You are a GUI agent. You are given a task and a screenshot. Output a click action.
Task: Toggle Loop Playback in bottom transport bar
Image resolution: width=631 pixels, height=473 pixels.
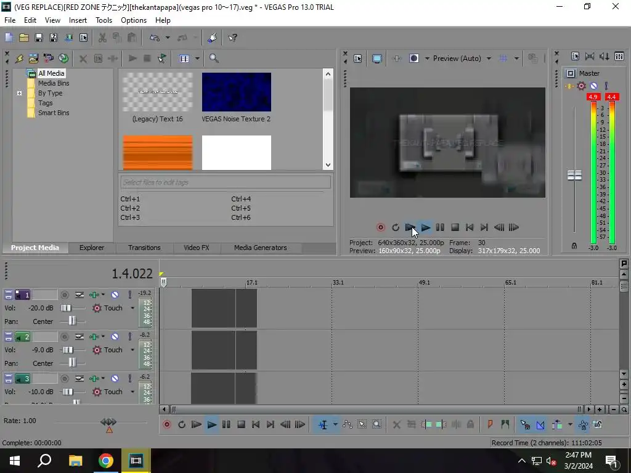point(182,424)
